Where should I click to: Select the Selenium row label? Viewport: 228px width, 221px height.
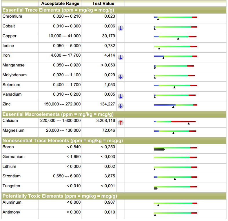11,85
